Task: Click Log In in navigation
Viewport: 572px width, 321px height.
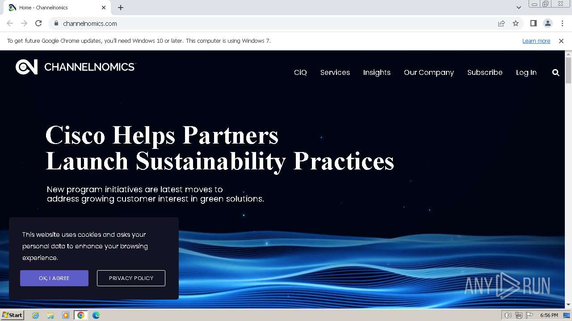Action: tap(526, 72)
